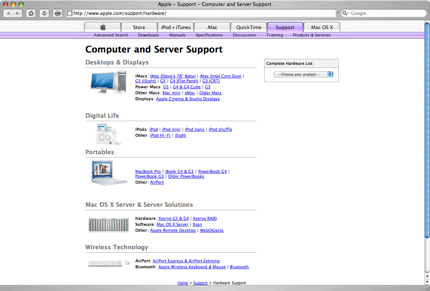Image resolution: width=430 pixels, height=291 pixels.
Task: Select the Support tab
Action: click(x=285, y=27)
